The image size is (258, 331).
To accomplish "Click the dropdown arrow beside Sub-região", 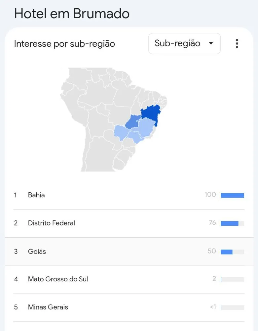I will pos(211,43).
